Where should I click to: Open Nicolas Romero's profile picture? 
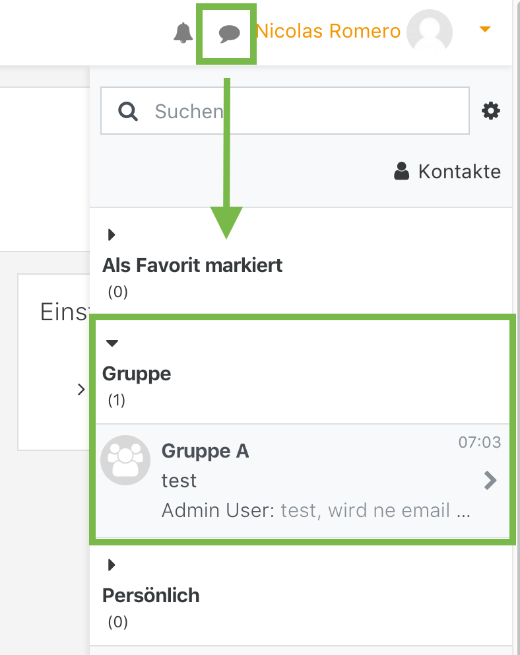pyautogui.click(x=429, y=31)
